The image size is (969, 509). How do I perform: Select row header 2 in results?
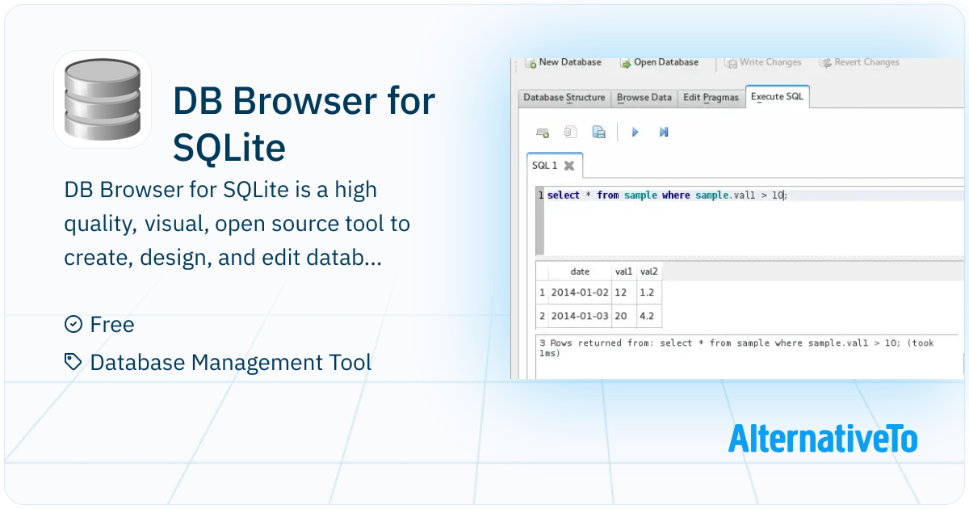(x=543, y=316)
